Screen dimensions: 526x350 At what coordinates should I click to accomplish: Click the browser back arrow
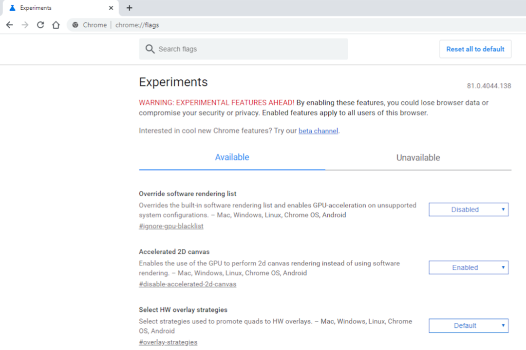click(10, 25)
